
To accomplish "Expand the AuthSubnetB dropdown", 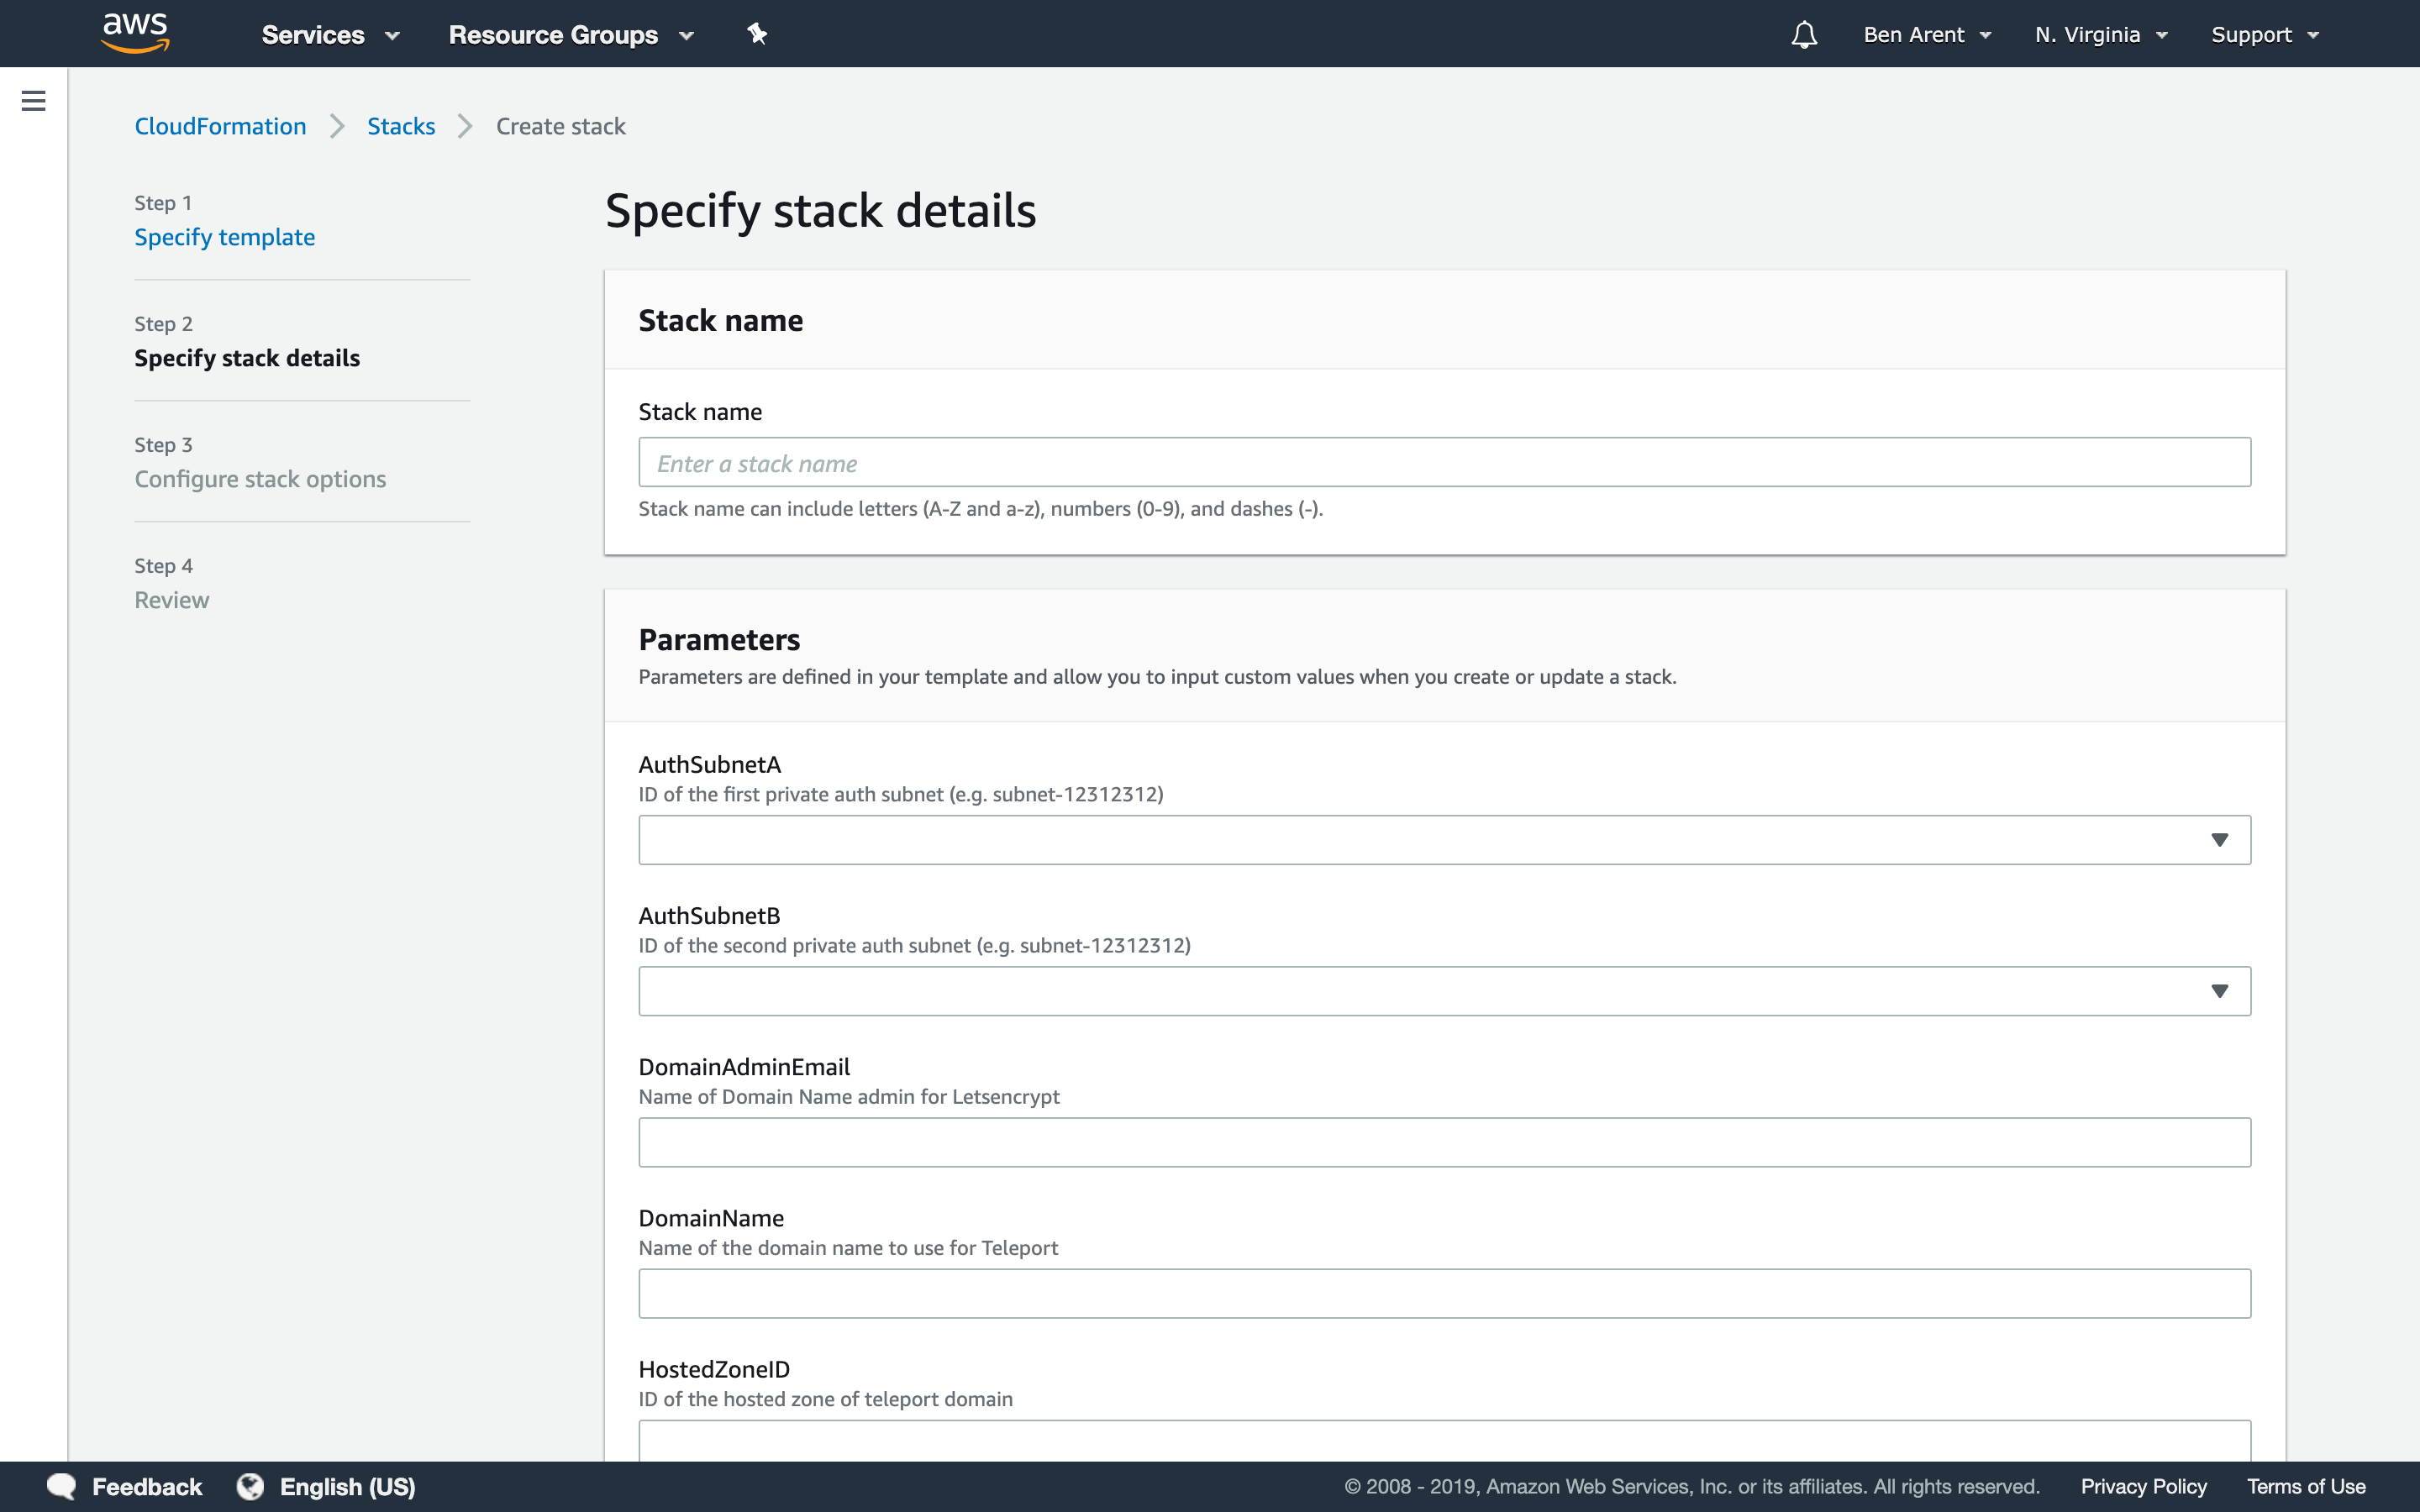I will pos(1444,991).
